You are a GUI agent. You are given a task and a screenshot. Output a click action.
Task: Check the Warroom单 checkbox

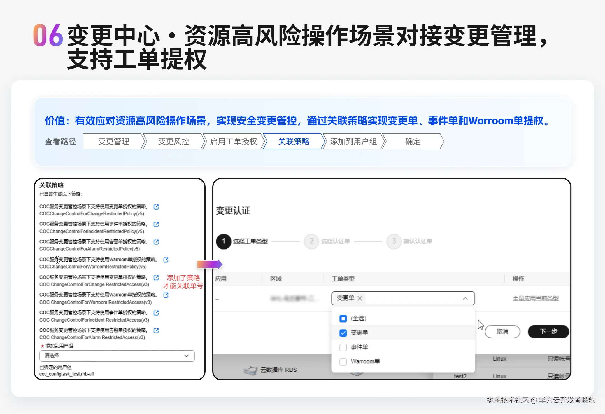(343, 361)
